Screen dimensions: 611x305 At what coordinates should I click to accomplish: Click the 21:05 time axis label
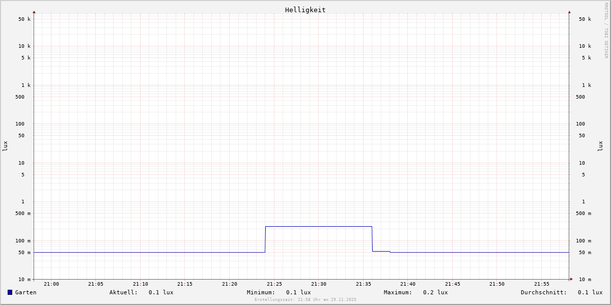tap(96, 284)
